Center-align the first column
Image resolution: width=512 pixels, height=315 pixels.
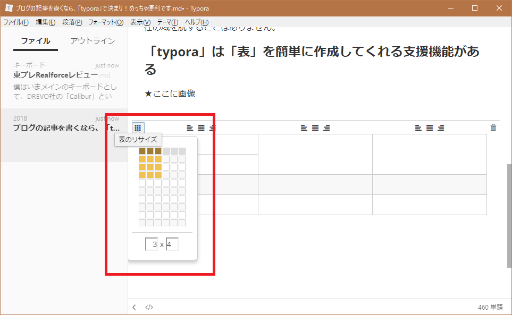tap(201, 128)
